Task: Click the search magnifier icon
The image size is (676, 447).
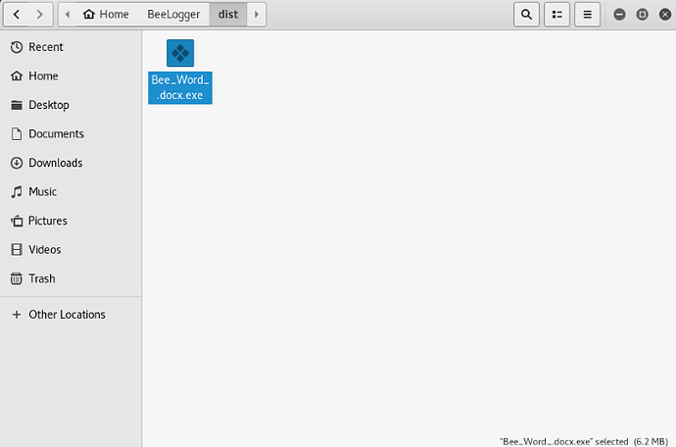Action: pos(527,15)
